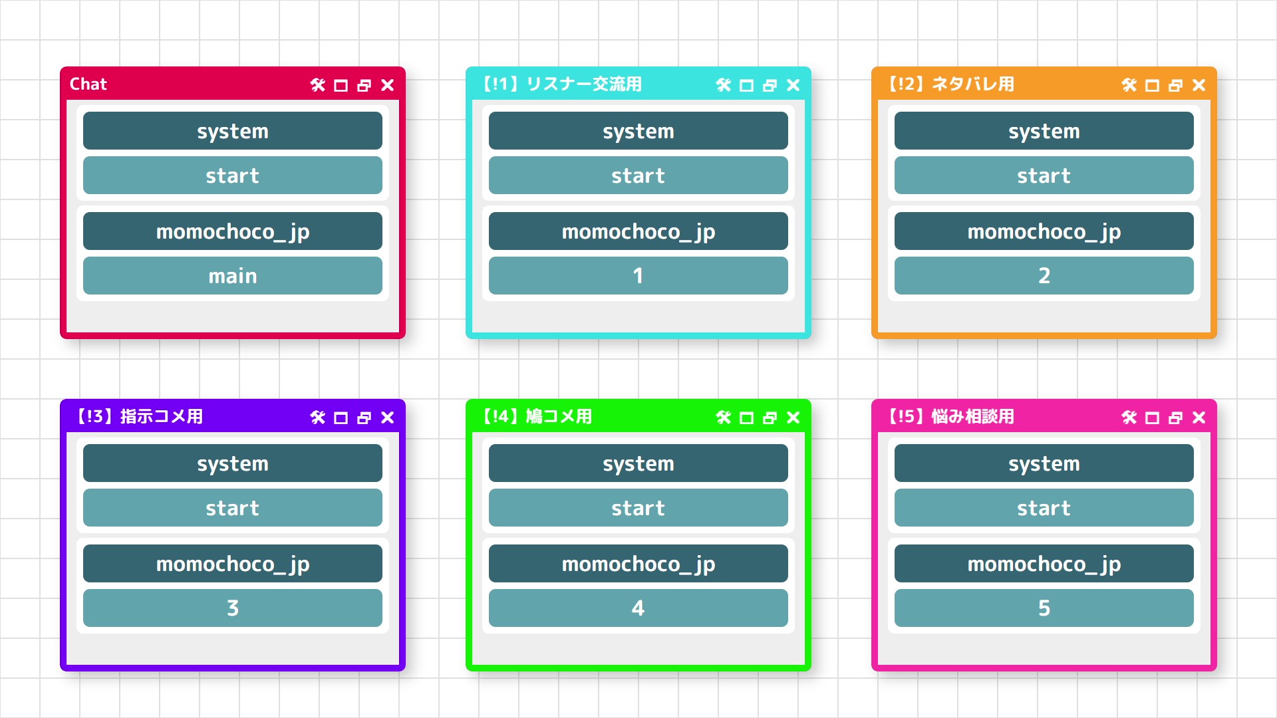The width and height of the screenshot is (1277, 718).
Task: Click 'start' message in 【!4】 window
Action: [x=638, y=508]
